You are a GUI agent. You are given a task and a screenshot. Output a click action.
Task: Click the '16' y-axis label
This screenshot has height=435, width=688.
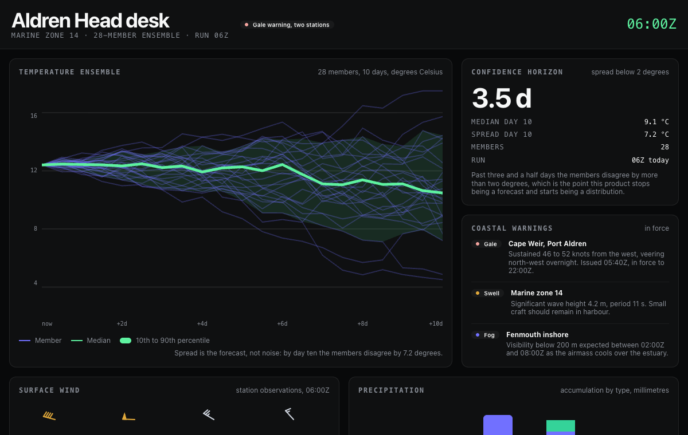coord(34,116)
